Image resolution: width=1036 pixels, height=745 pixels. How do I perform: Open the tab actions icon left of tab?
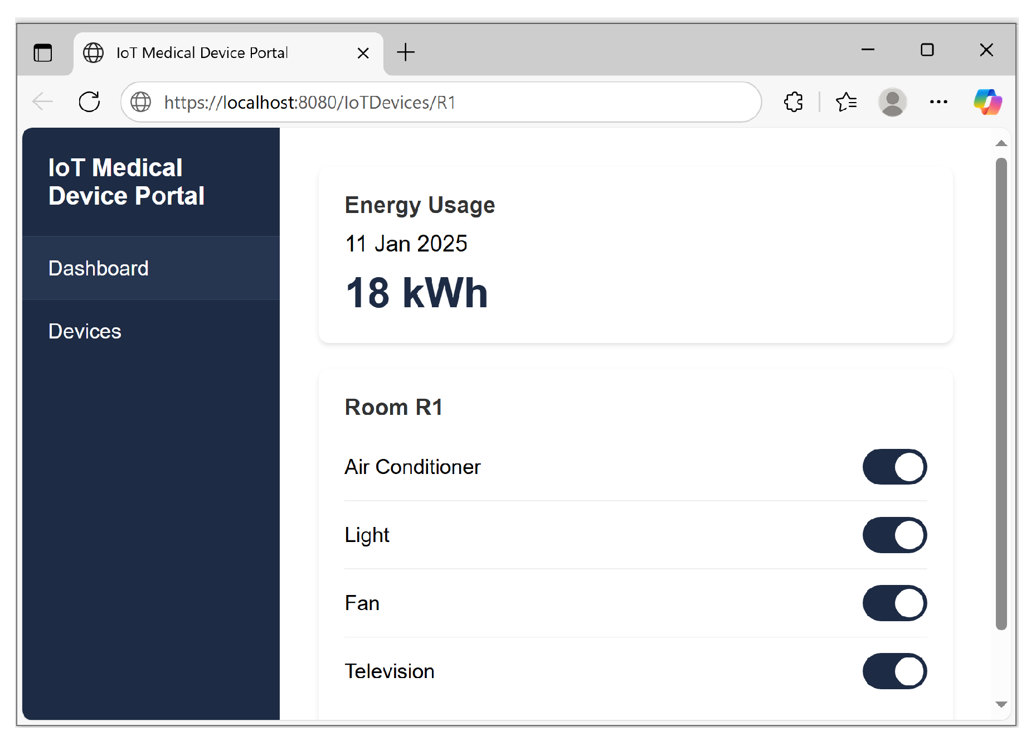[x=43, y=53]
